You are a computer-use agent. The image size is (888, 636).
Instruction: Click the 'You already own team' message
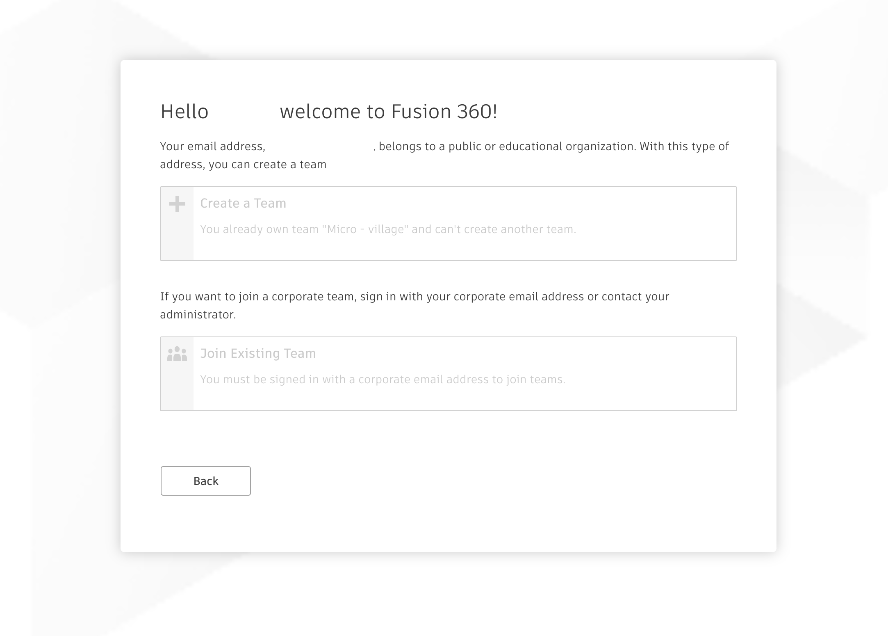pyautogui.click(x=259, y=229)
